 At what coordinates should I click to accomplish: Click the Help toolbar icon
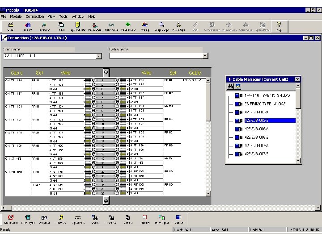click(x=279, y=27)
